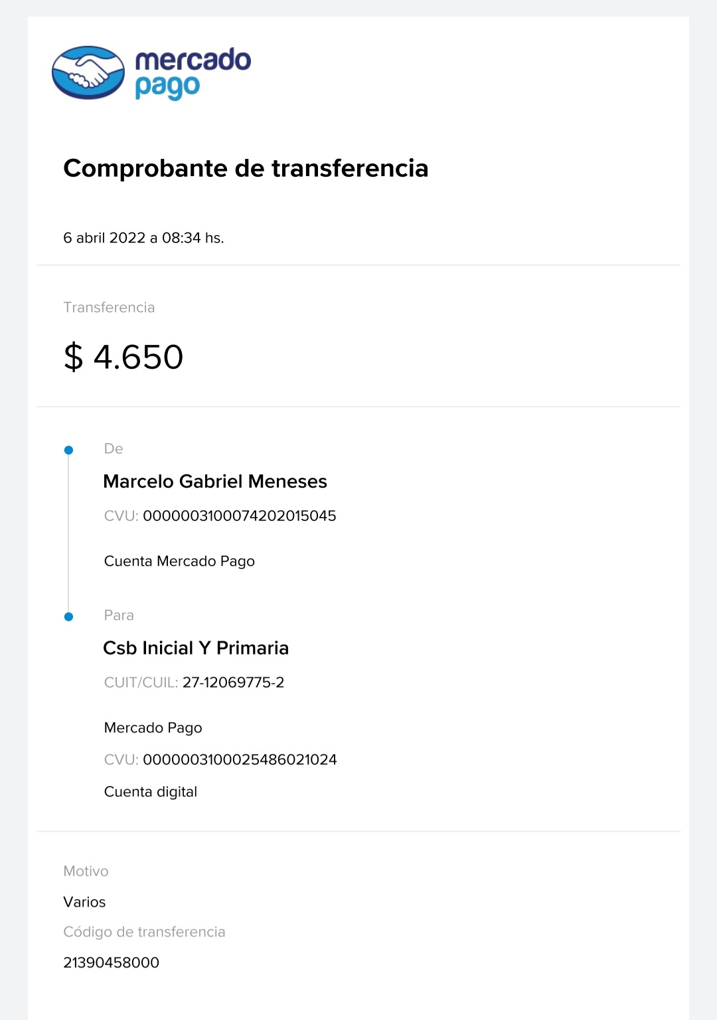Select transfer code 21390458000
Viewport: 717px width, 1020px height.
pos(111,963)
